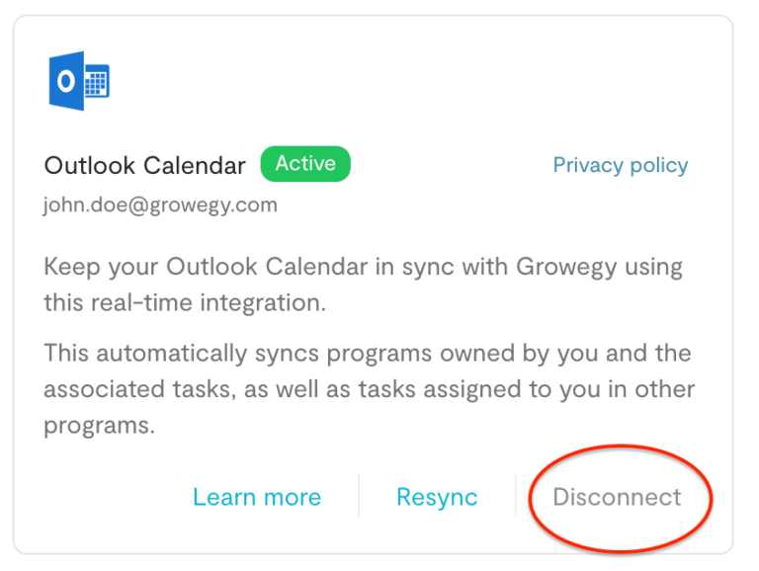Click the calendar grid on the Outlook logo

pyautogui.click(x=96, y=82)
